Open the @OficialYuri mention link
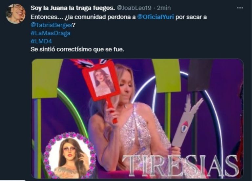 156,17
